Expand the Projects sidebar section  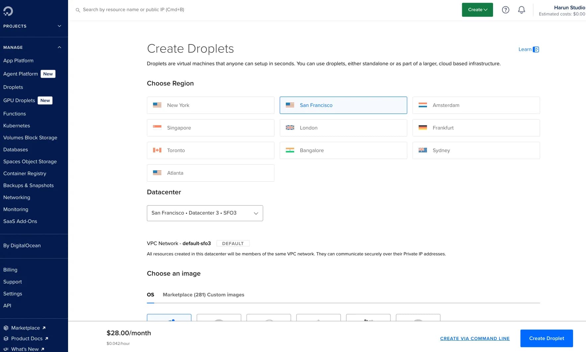[x=59, y=26]
